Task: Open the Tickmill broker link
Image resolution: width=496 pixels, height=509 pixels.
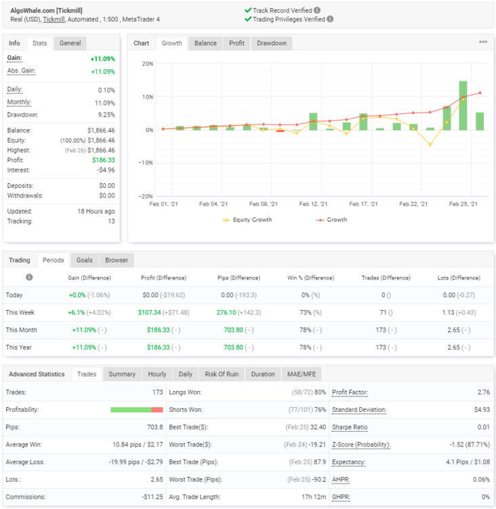Action: [54, 20]
